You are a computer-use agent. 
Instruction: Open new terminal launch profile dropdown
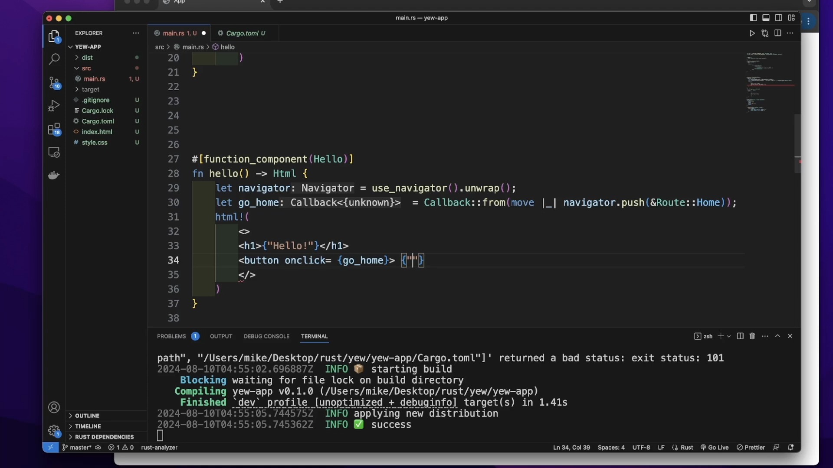tap(729, 336)
